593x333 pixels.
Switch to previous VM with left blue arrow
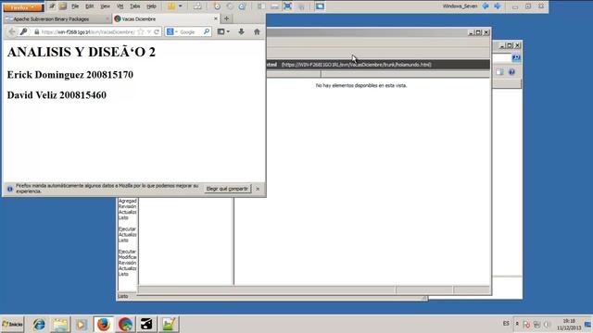click(486, 6)
